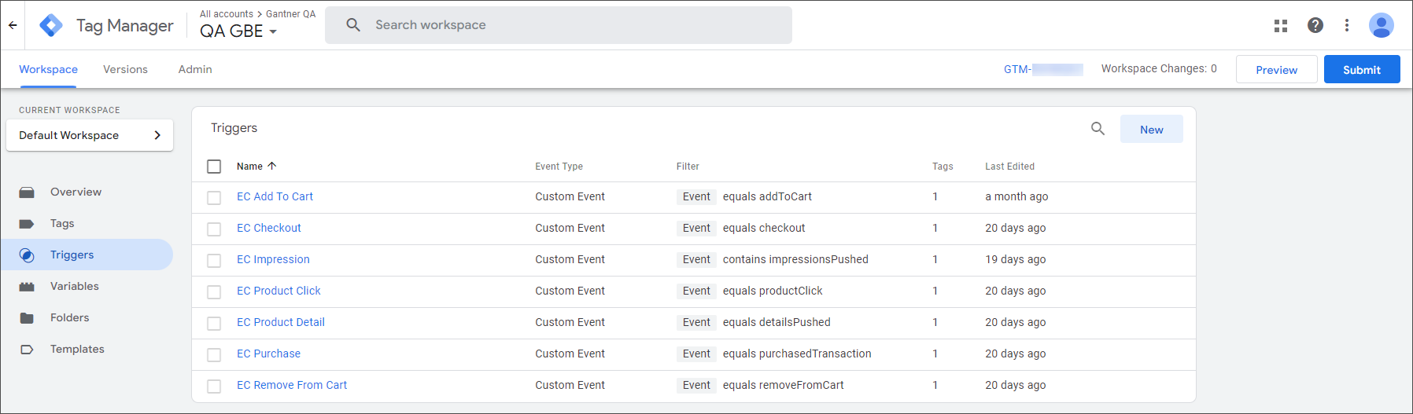Click the back arrow icon
1413x414 pixels.
point(13,25)
